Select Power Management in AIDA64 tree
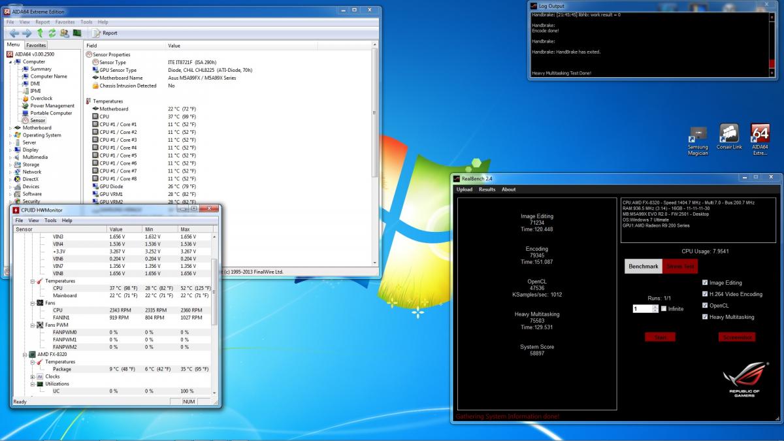This screenshot has width=784, height=441. point(52,106)
